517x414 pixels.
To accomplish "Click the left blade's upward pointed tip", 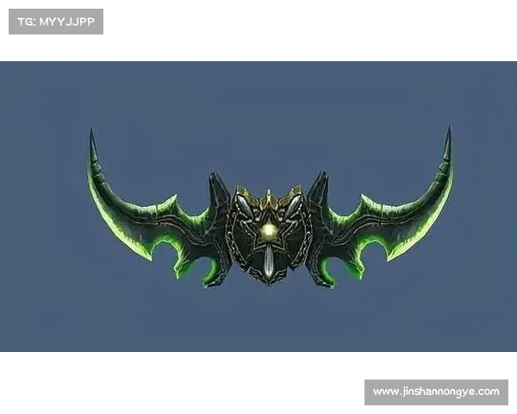I will coord(90,135).
